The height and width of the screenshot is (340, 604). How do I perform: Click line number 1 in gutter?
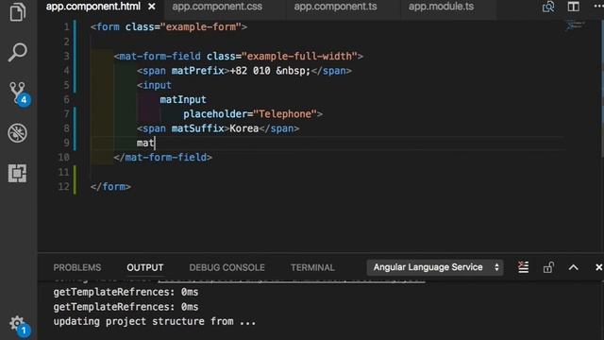click(x=66, y=27)
